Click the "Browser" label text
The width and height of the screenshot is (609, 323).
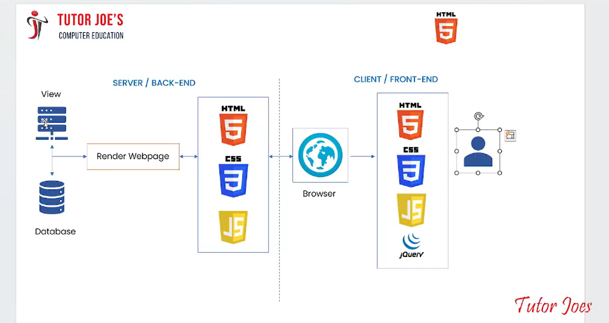click(x=319, y=194)
